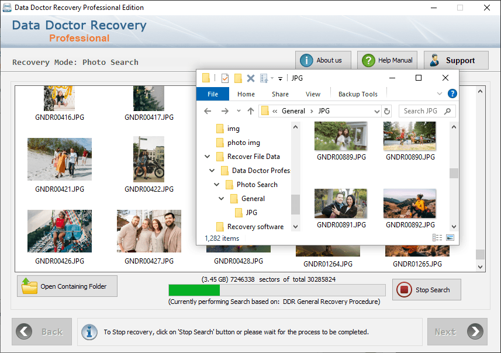501x353 pixels.
Task: Click the Explorer help question mark icon
Action: coord(452,94)
